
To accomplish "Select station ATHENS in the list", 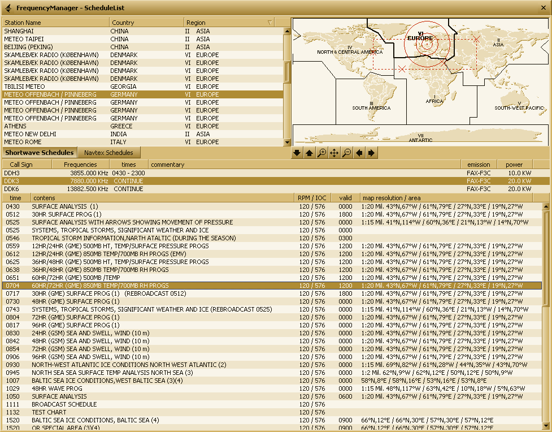I will click(x=56, y=126).
